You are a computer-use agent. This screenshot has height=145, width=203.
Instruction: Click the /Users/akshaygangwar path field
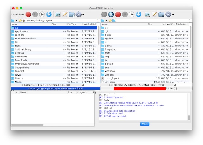coord(61,21)
